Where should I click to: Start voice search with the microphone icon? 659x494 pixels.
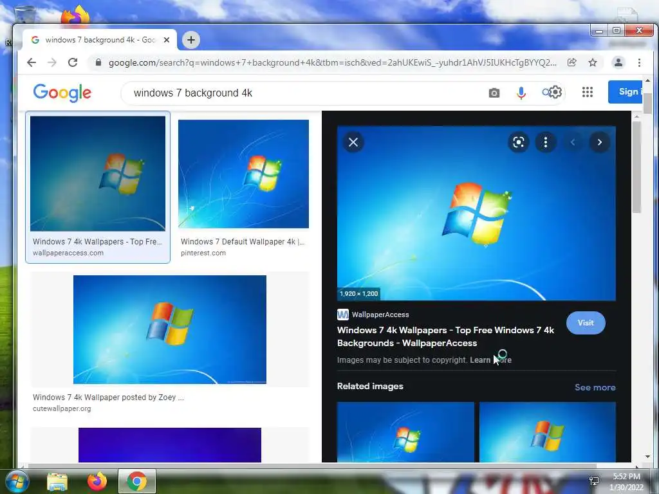point(521,93)
